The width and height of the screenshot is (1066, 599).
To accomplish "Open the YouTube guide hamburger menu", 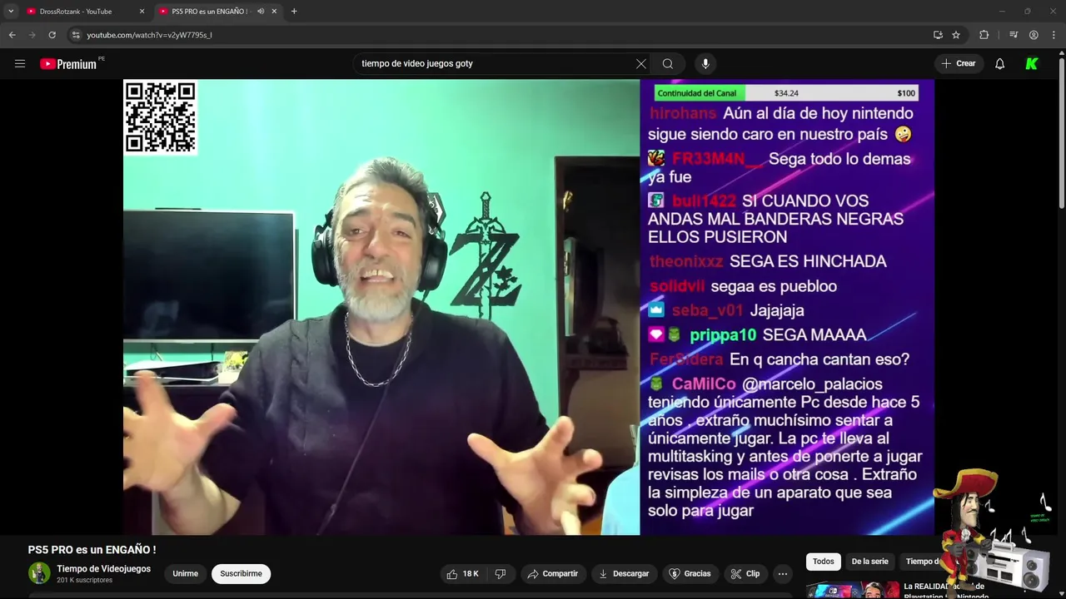I will point(20,63).
